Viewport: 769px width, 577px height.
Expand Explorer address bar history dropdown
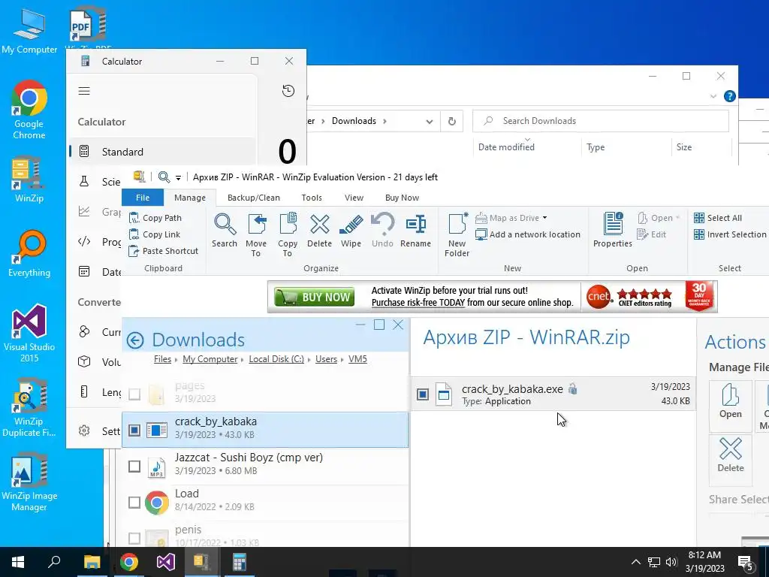[x=429, y=122]
